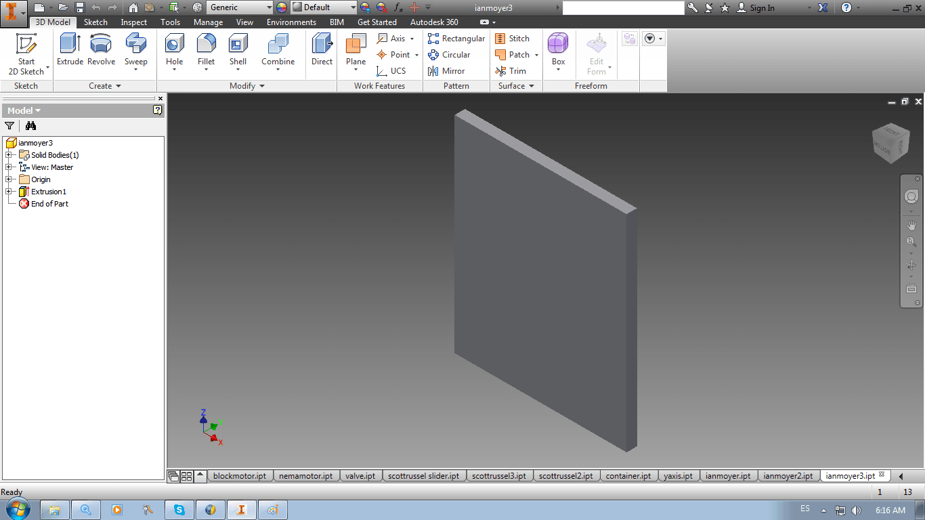The image size is (925, 520).
Task: Open the fx parameters icon
Action: (x=399, y=7)
